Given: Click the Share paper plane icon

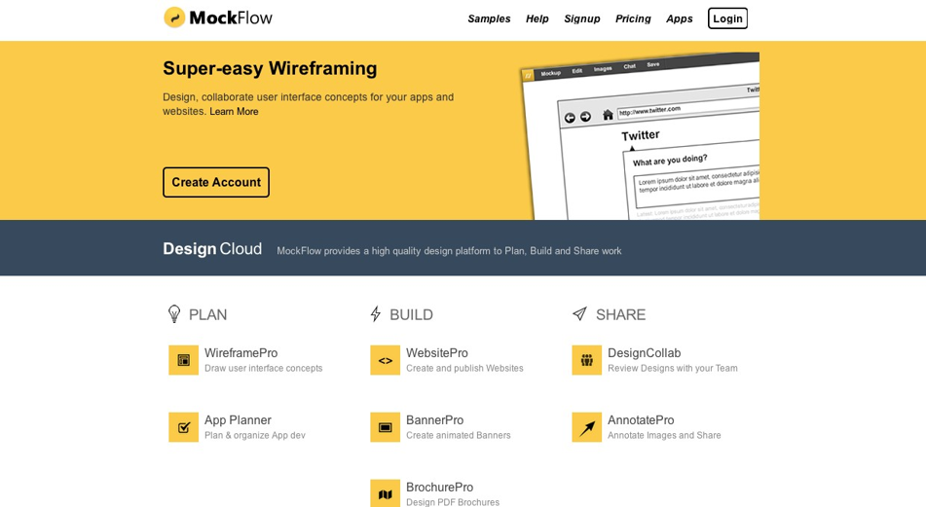Looking at the screenshot, I should click(x=580, y=313).
